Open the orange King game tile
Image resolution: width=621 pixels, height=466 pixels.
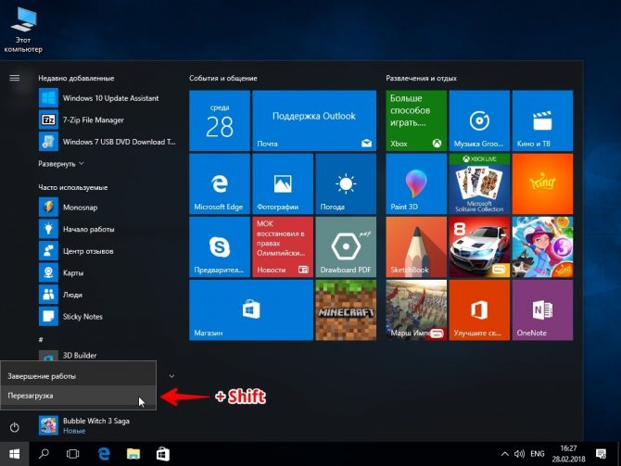(542, 183)
